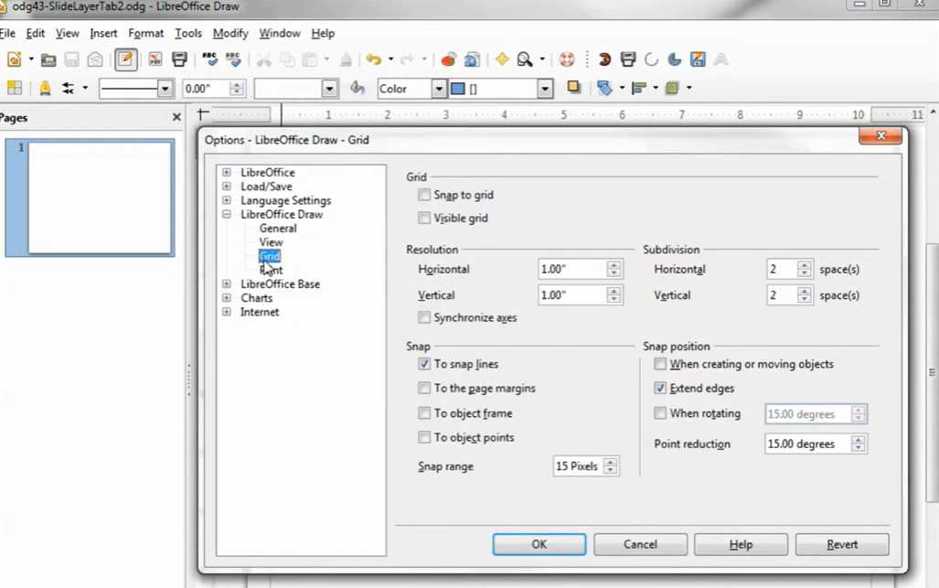Image resolution: width=939 pixels, height=588 pixels.
Task: Open the Insert menu
Action: (103, 33)
